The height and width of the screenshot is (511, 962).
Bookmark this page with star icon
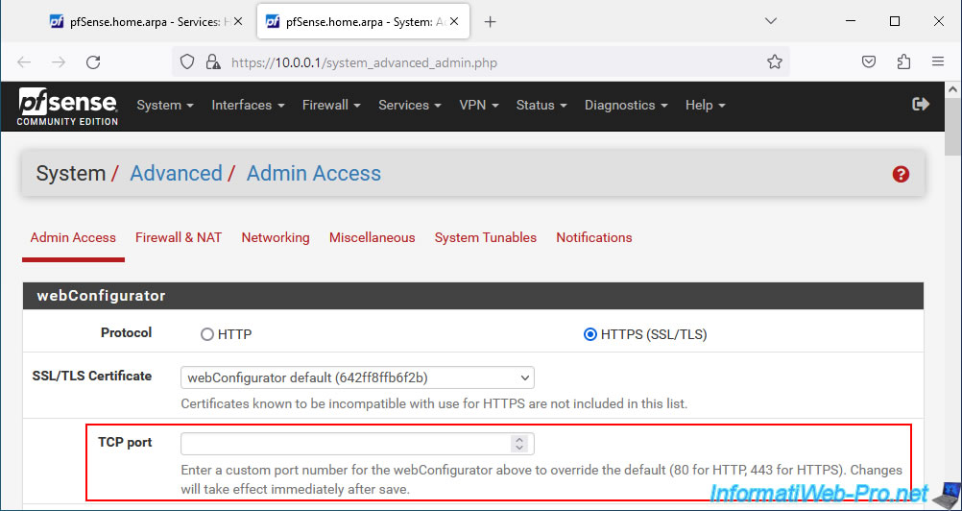tap(775, 62)
